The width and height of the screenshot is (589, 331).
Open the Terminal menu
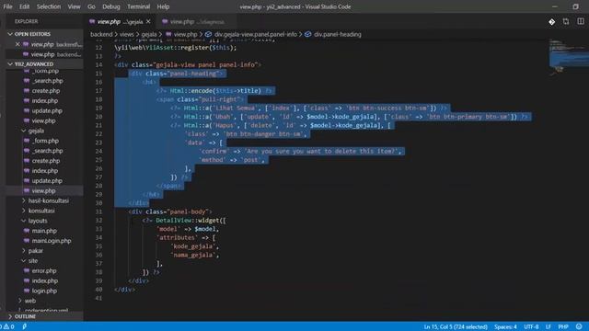[138, 6]
